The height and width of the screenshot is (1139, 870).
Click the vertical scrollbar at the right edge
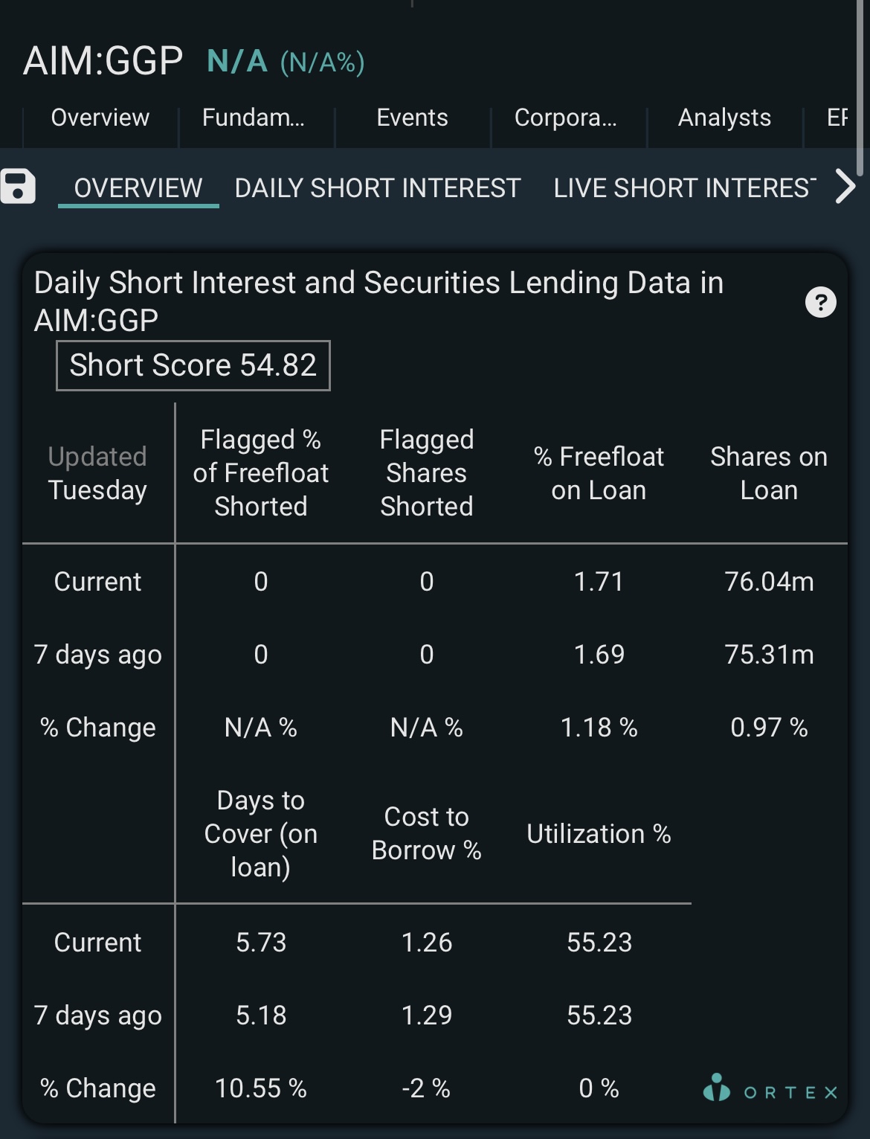[861, 88]
